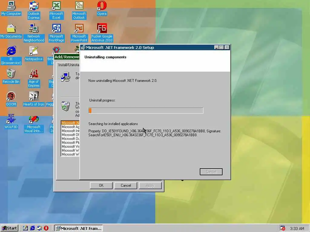Open Network Neighborhood desktop icon

tap(34, 33)
